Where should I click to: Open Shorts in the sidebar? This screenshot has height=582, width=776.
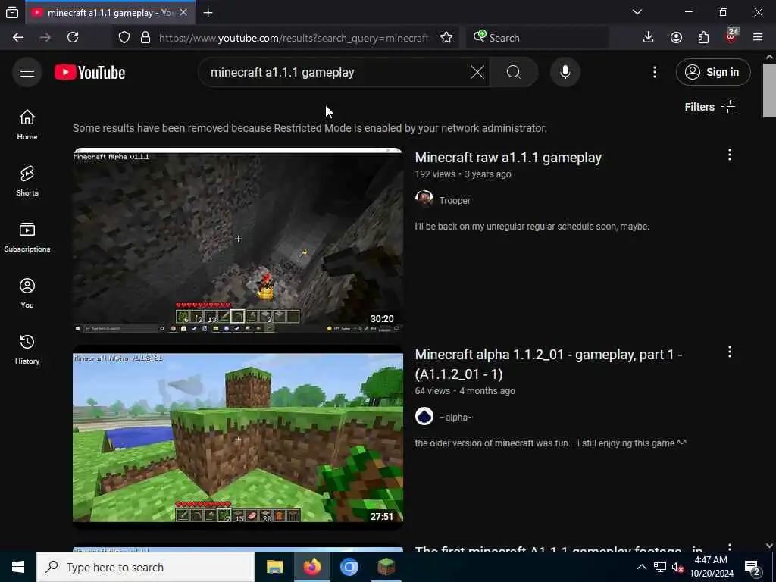27,181
